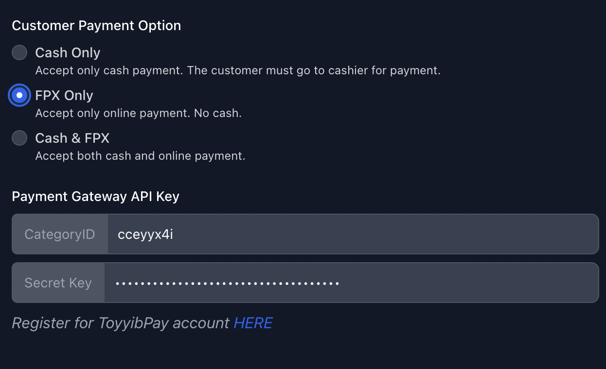Viewport: 606px width, 369px height.
Task: Open the ToyyibPay registration HERE link
Action: (252, 322)
